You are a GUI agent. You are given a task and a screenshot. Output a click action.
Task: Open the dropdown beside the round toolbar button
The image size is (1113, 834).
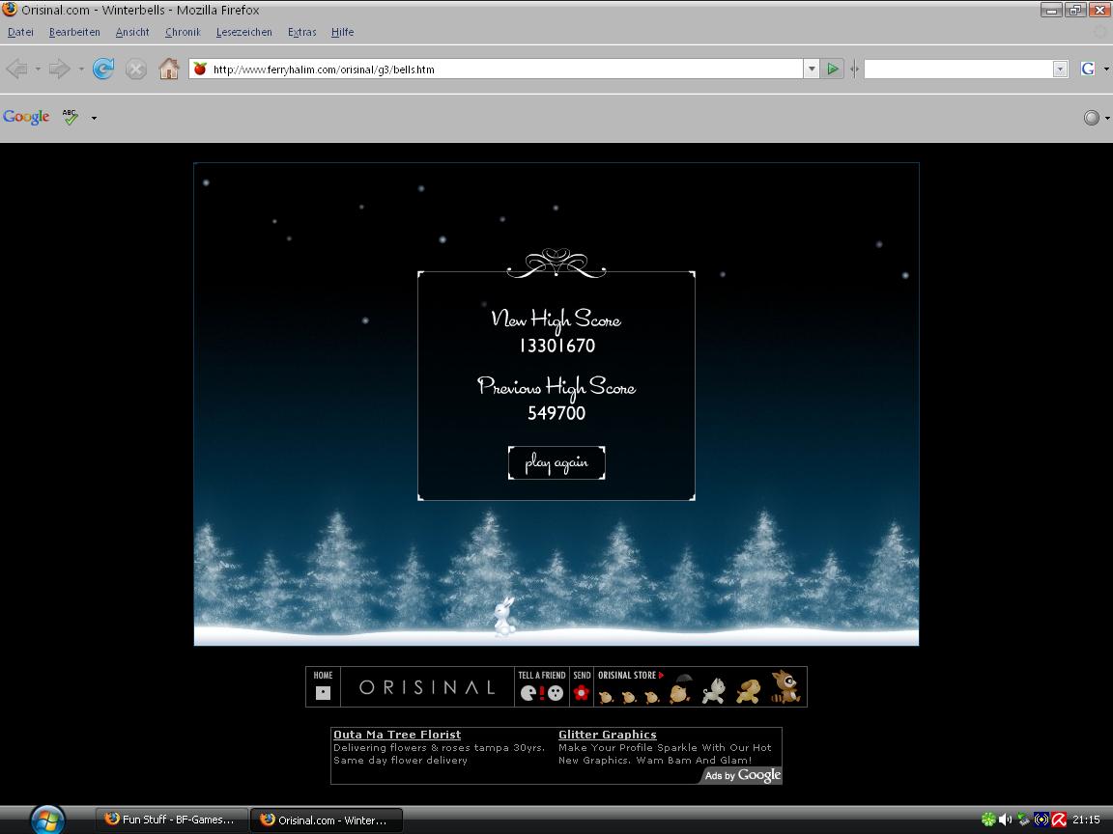(x=1107, y=118)
